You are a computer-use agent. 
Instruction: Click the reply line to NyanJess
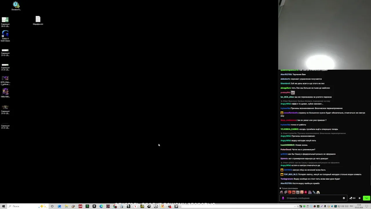click(x=305, y=101)
